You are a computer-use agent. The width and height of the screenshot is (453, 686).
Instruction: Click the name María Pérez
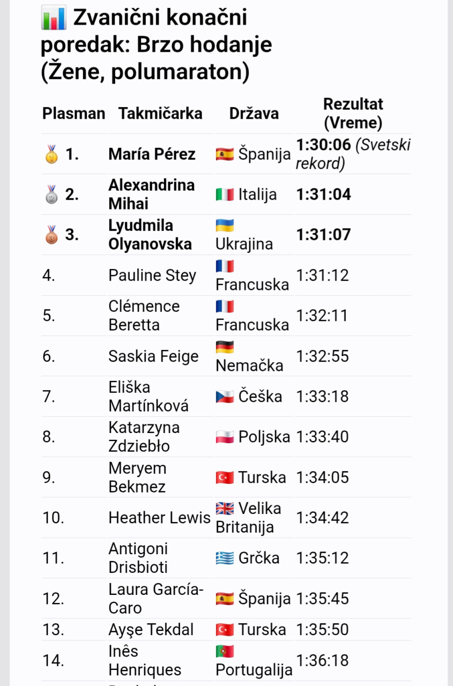point(152,154)
